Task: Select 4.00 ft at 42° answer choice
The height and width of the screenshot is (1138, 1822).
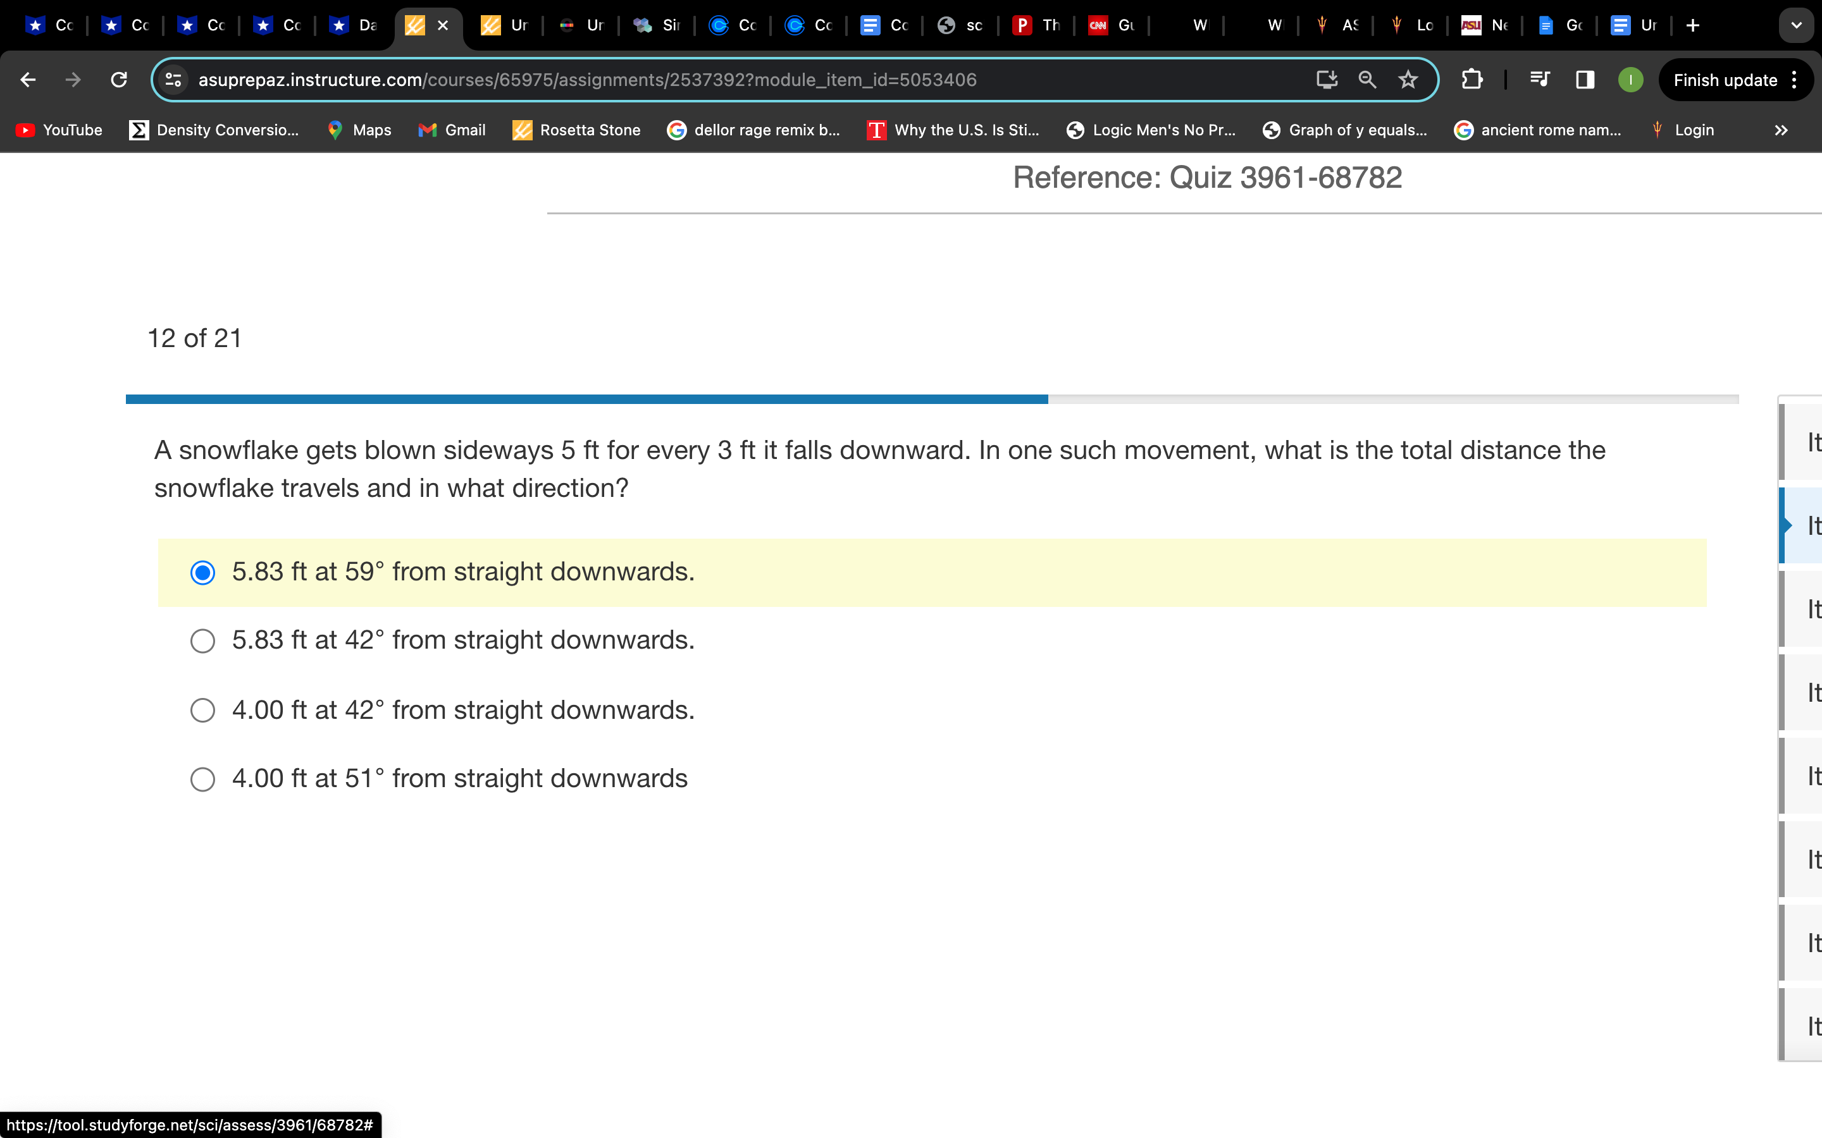Action: coord(202,709)
